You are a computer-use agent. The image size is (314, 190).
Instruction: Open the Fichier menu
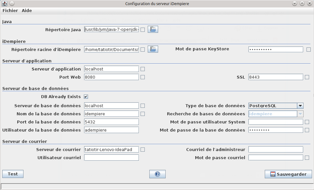pos(10,11)
